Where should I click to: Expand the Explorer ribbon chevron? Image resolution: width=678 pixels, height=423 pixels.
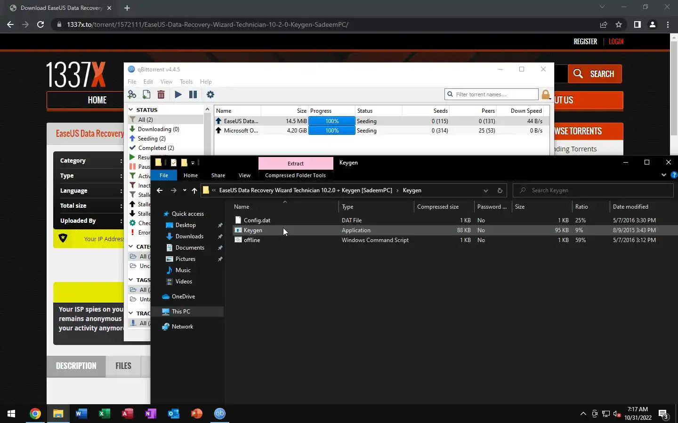coord(664,175)
